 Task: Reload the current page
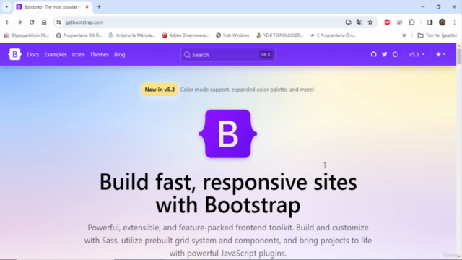[32, 22]
